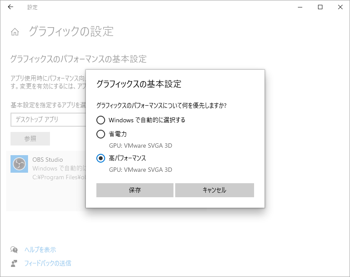The width and height of the screenshot is (350, 277).
Task: Open the フィードバックの送信 link
Action: pos(48,263)
